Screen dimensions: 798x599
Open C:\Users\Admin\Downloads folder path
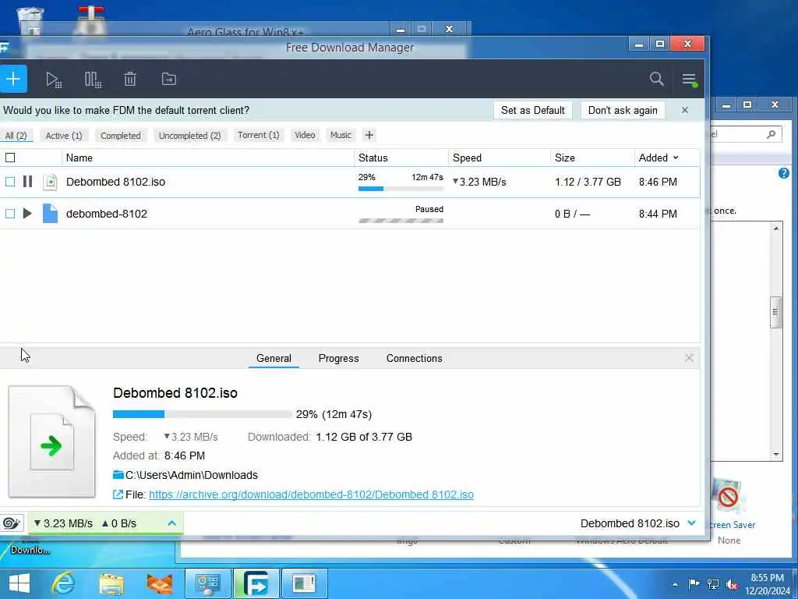192,475
